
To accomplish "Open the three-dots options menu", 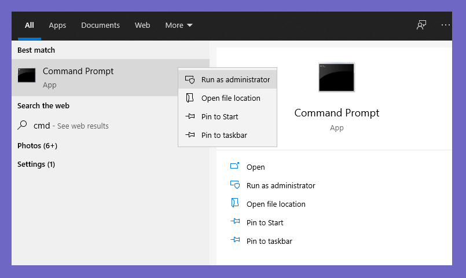I will 446,25.
